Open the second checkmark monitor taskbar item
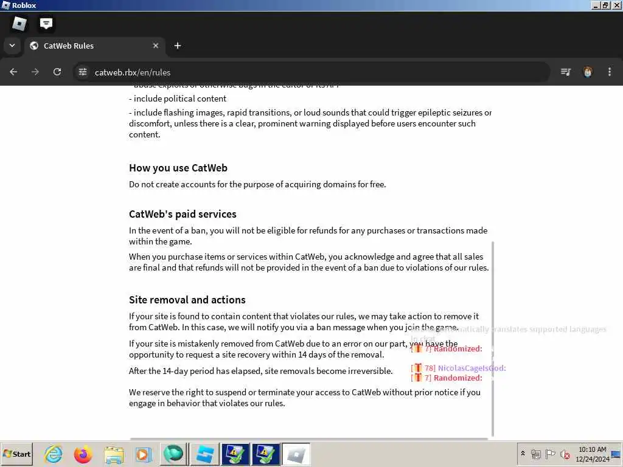The width and height of the screenshot is (623, 467). 266,454
